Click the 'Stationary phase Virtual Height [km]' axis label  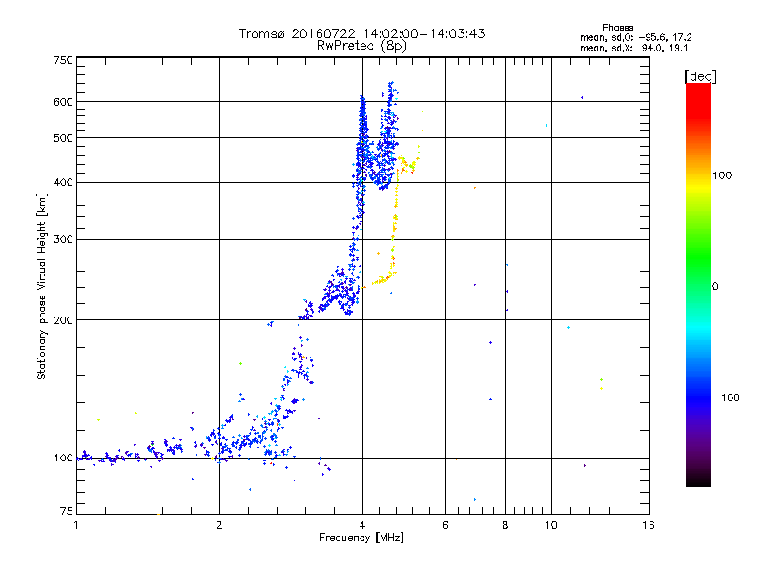42,286
